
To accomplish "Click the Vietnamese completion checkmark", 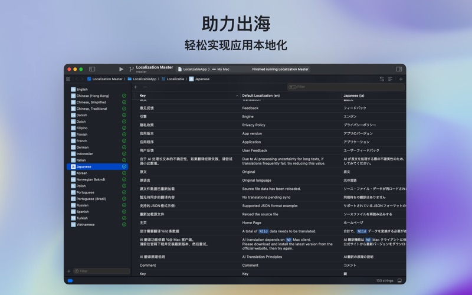I will pos(124,225).
